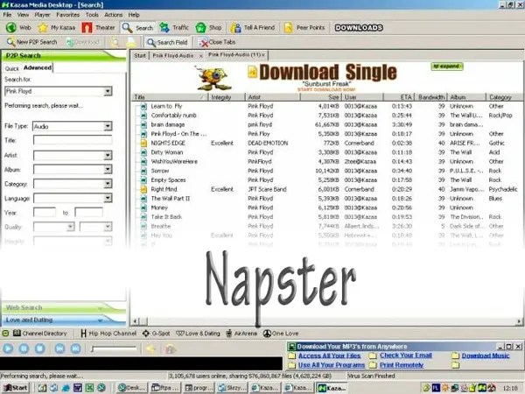525x394 pixels.
Task: Open the Artist dropdown arrow
Action: [x=108, y=155]
